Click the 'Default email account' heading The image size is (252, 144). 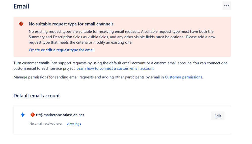[x=37, y=96]
